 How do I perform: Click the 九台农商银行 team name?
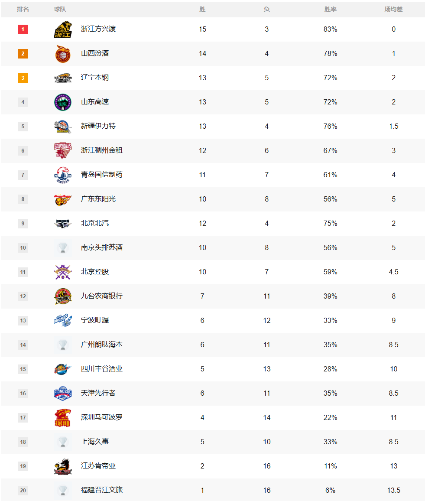click(x=101, y=296)
